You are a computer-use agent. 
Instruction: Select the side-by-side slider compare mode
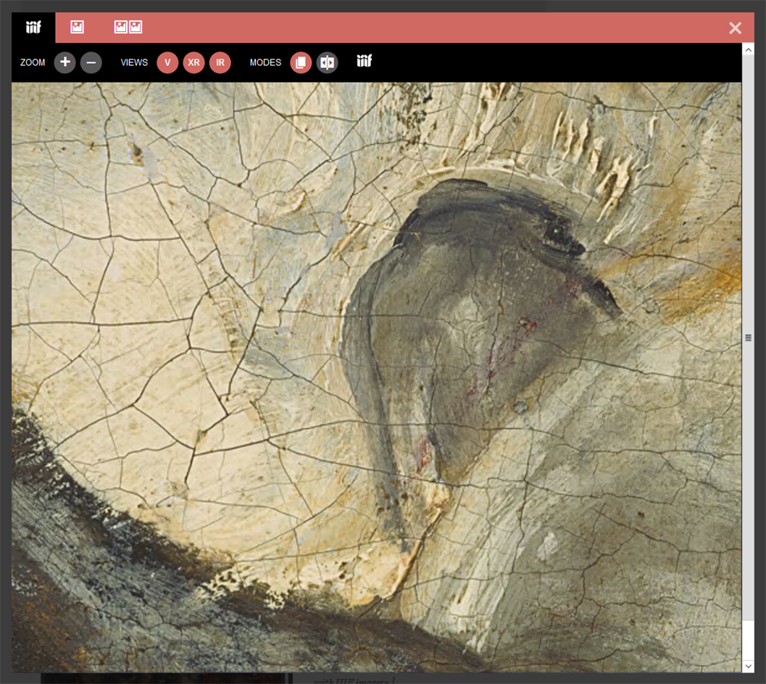point(327,62)
